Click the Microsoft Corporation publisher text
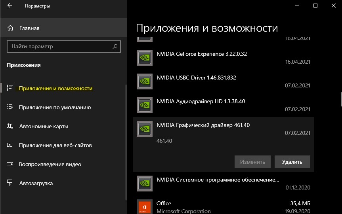The height and width of the screenshot is (214, 342). 183,211
